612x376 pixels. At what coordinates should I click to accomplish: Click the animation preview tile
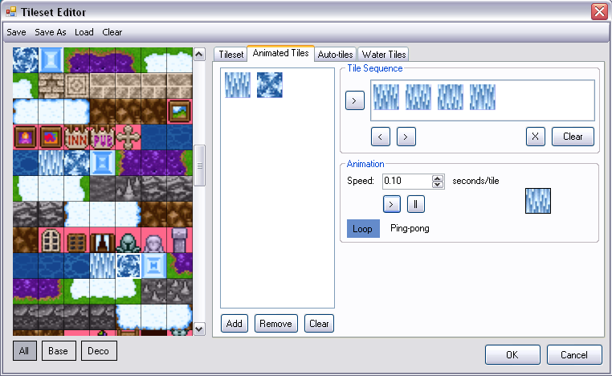coord(538,201)
